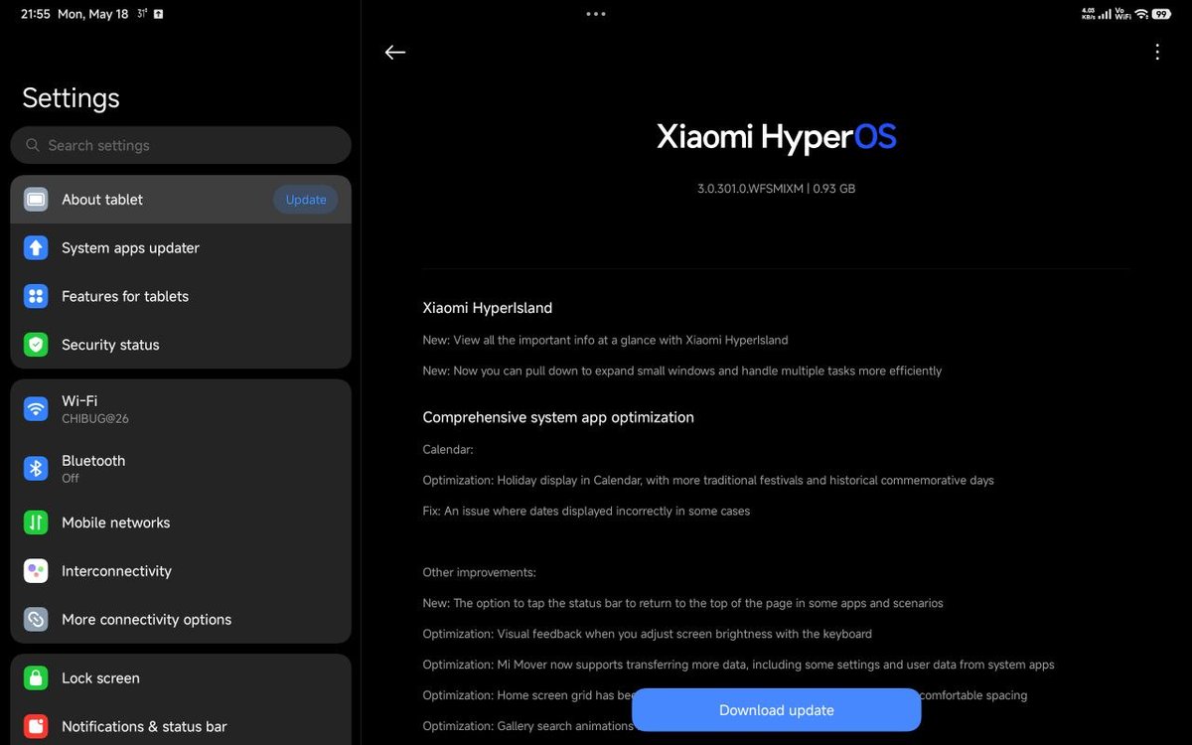Open Bluetooth settings

181,468
